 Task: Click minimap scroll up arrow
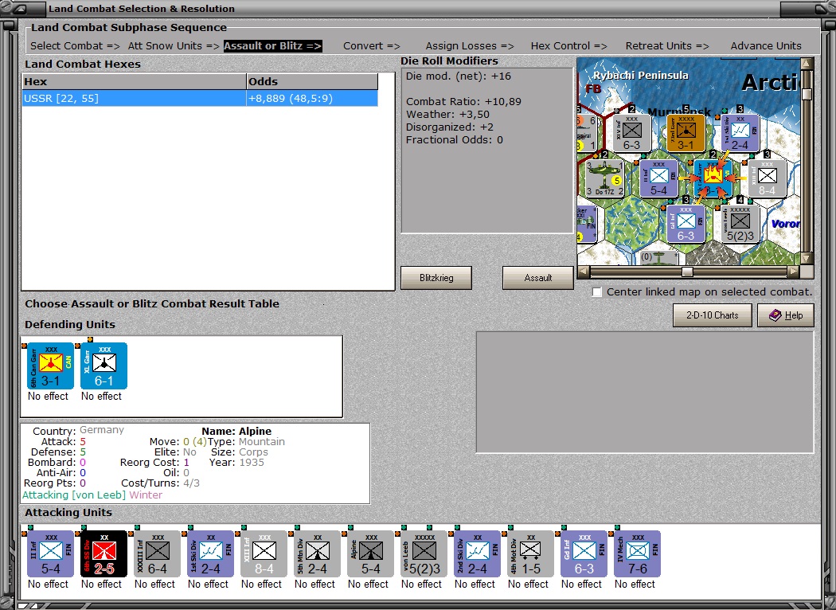tap(807, 64)
